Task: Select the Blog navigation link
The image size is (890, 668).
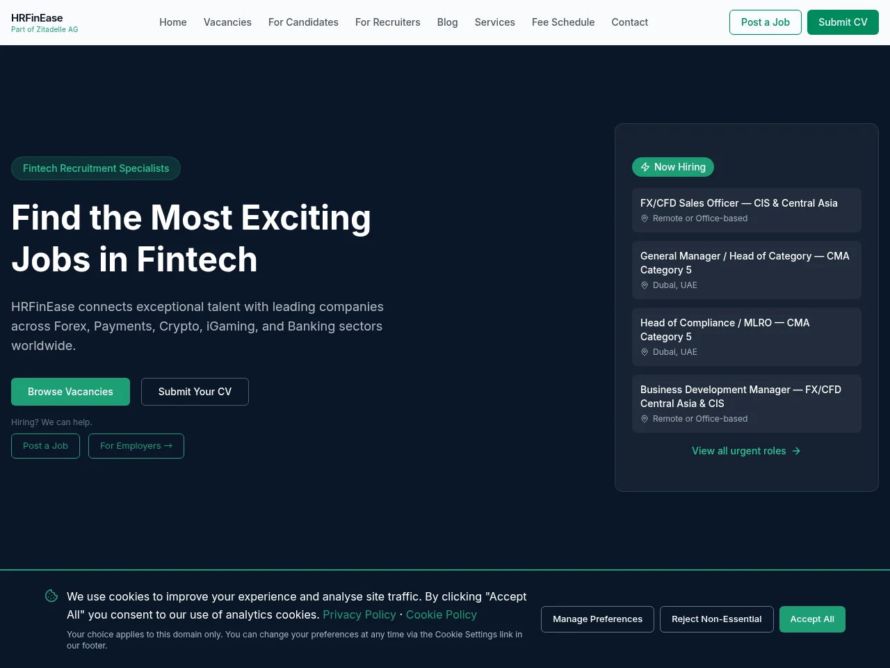Action: 448,22
